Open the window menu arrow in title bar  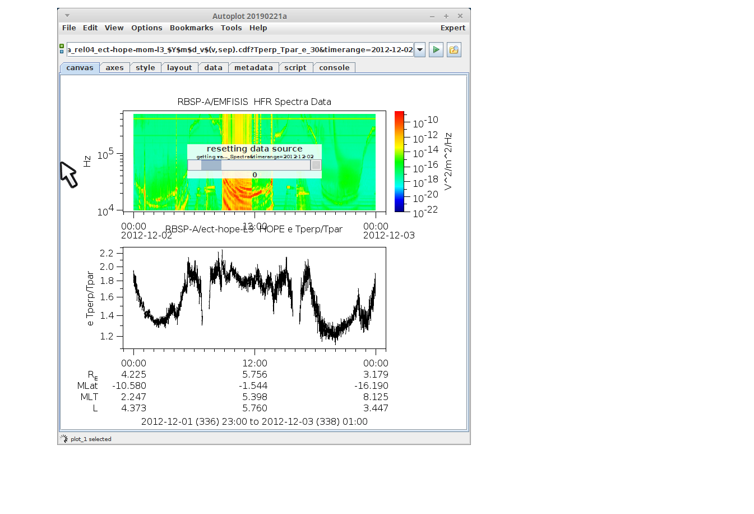click(67, 16)
